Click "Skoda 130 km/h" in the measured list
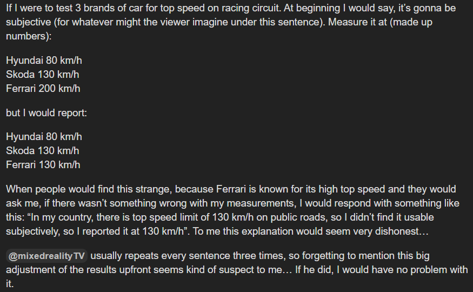 point(42,74)
